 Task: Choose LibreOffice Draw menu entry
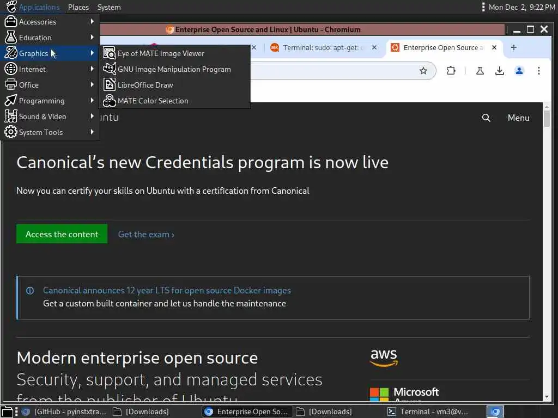[x=174, y=85]
